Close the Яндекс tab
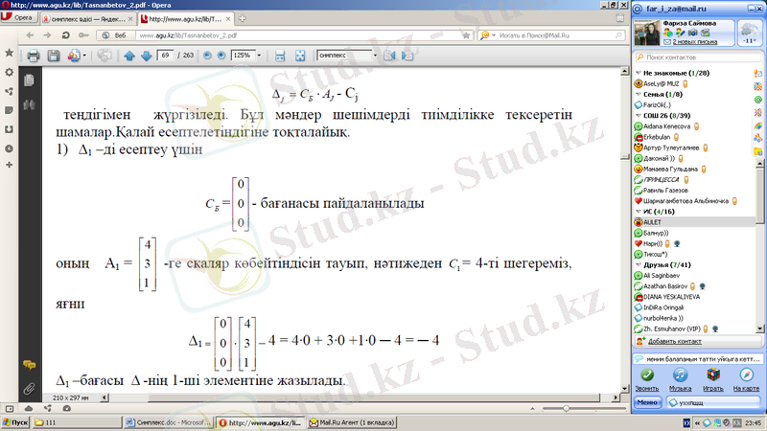The width and height of the screenshot is (767, 431). click(x=130, y=19)
